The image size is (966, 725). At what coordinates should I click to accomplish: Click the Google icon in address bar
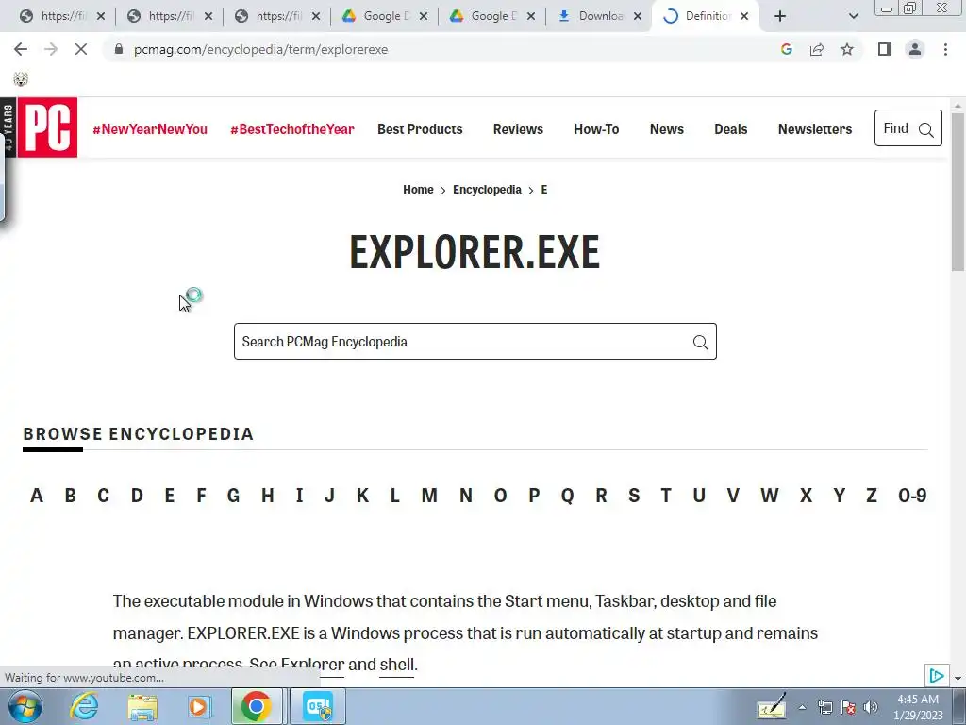(x=786, y=49)
